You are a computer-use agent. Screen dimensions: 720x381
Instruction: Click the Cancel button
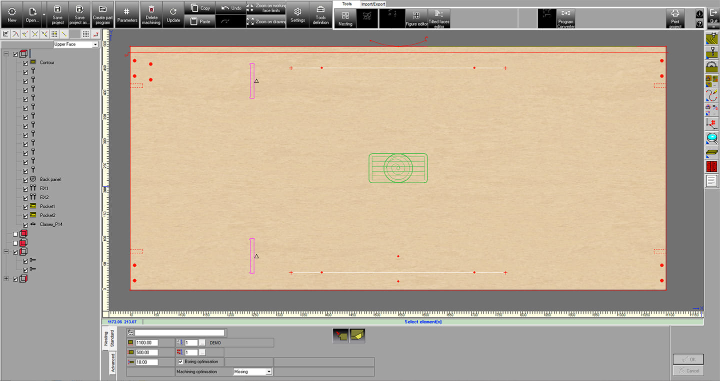[688, 371]
